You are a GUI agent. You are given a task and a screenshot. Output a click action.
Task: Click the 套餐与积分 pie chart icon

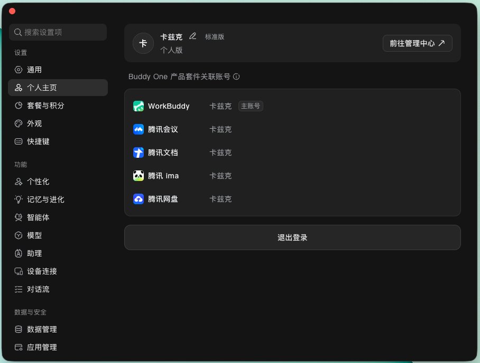(x=19, y=106)
